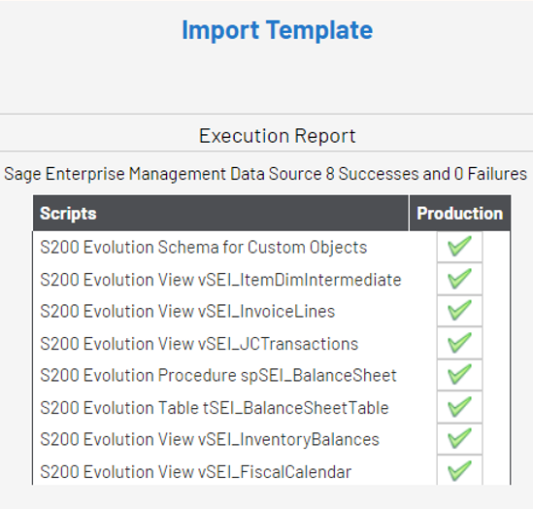533x509 pixels.
Task: Select the Import Template heading
Action: 278,30
